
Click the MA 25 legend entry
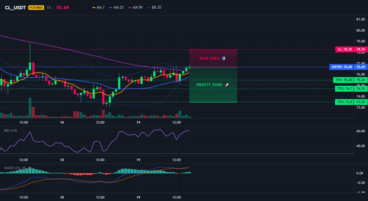(117, 7)
